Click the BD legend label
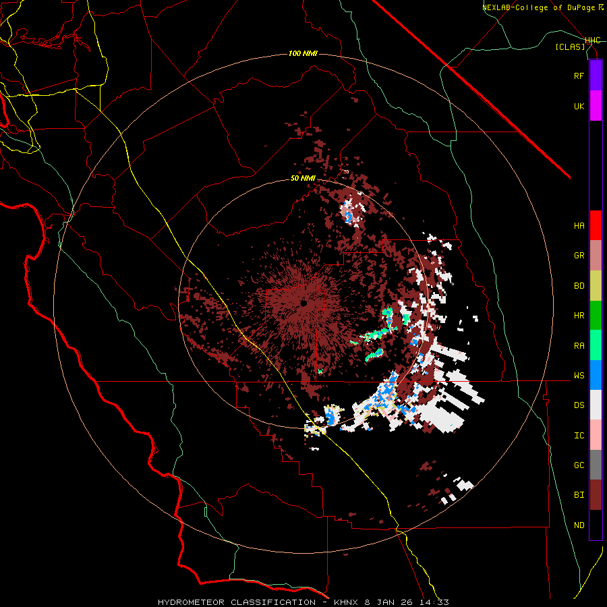The height and width of the screenshot is (607, 607). 579,286
